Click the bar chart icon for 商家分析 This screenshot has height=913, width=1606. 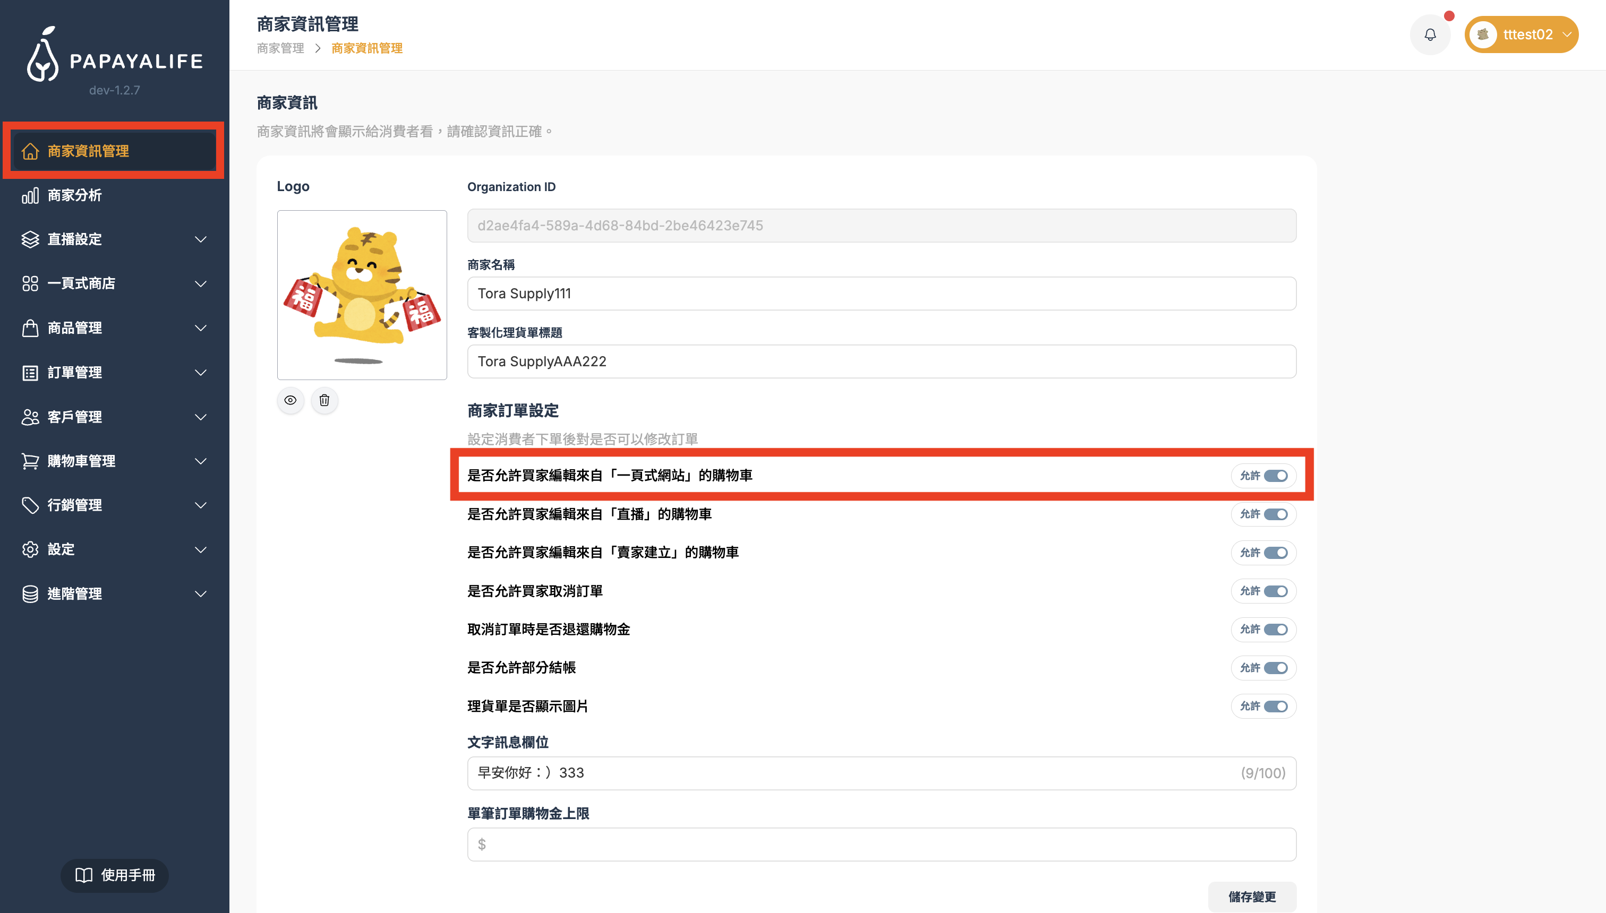(x=30, y=196)
